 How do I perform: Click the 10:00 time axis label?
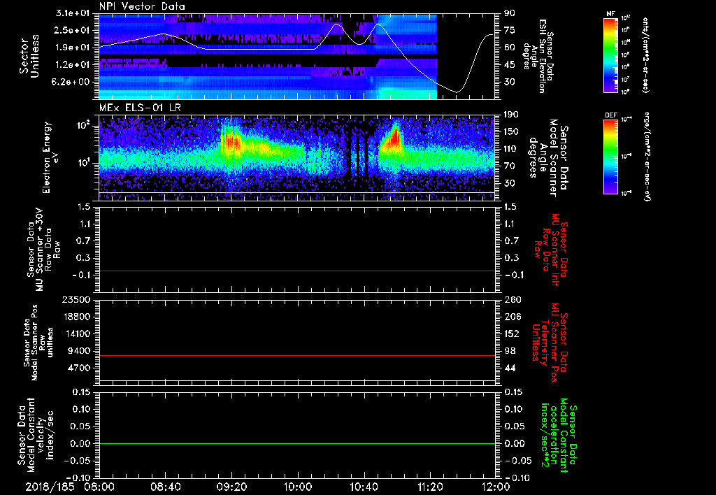[x=298, y=487]
